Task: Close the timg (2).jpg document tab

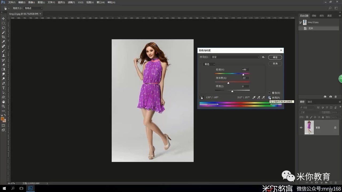Action: point(40,14)
